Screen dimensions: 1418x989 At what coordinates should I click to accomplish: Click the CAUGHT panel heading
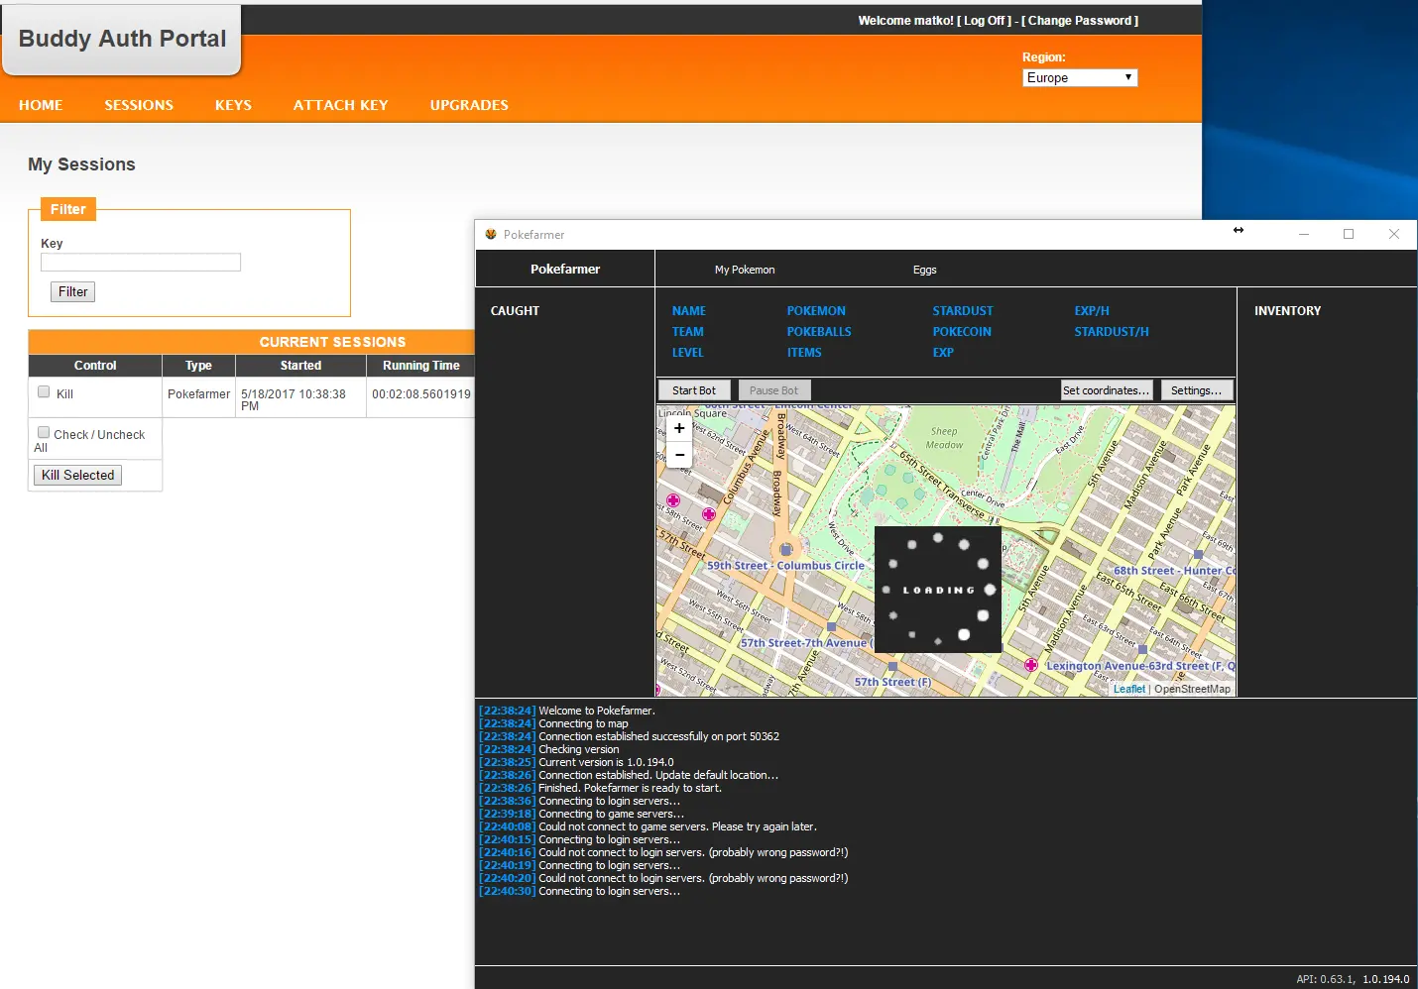tap(515, 311)
